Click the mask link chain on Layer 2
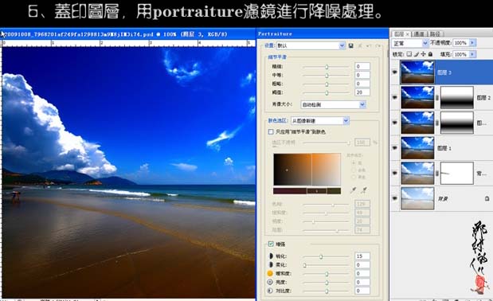 [437, 98]
